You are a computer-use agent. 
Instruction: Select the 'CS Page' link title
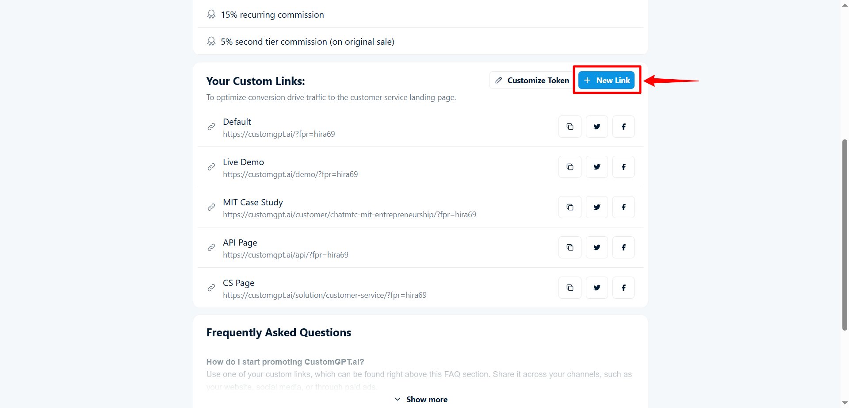pyautogui.click(x=239, y=283)
